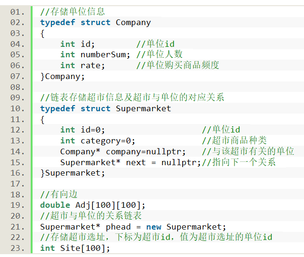Select the Company struct name on line 02
This screenshot has height=257, width=304.
coord(133,23)
